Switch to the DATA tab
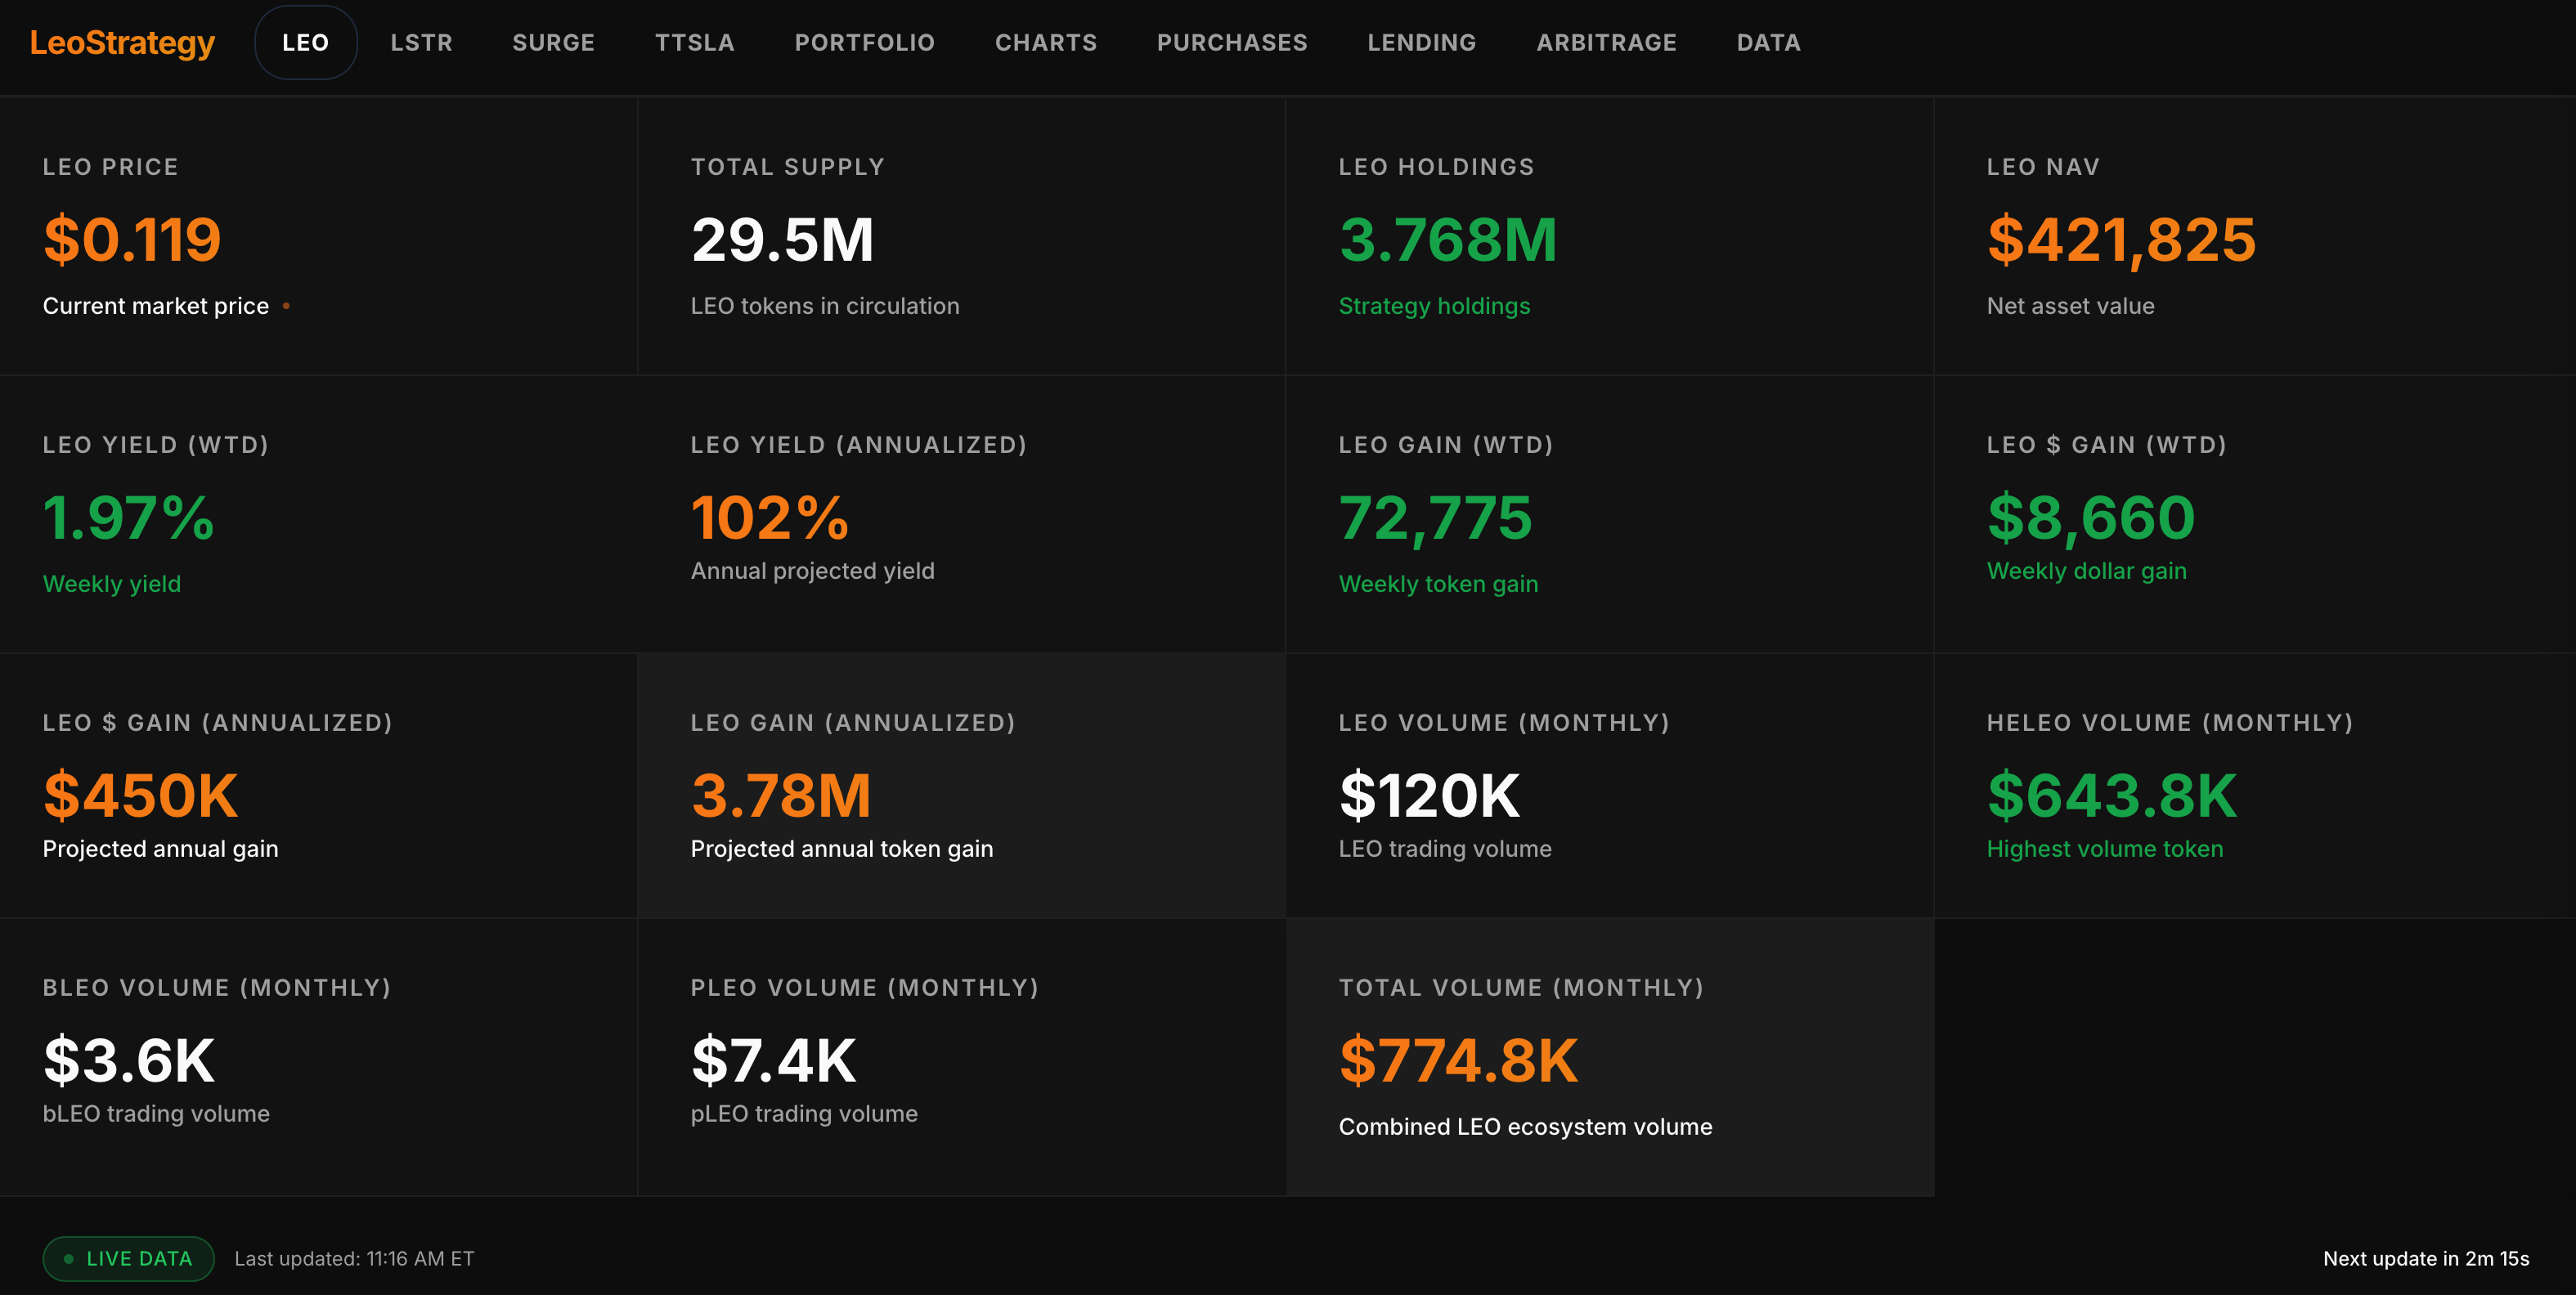This screenshot has height=1295, width=2576. (1768, 43)
